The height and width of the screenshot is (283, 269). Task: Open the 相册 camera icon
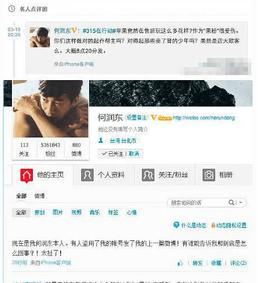[x=209, y=175]
